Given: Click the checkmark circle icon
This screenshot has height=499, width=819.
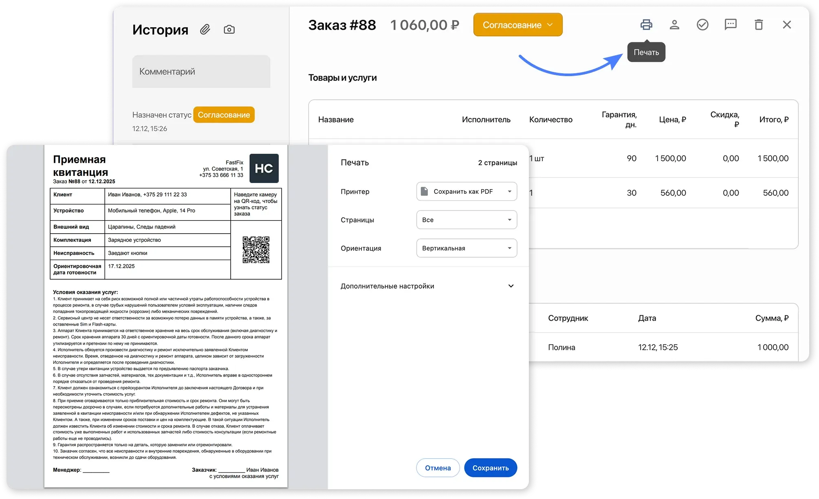Looking at the screenshot, I should pos(702,25).
